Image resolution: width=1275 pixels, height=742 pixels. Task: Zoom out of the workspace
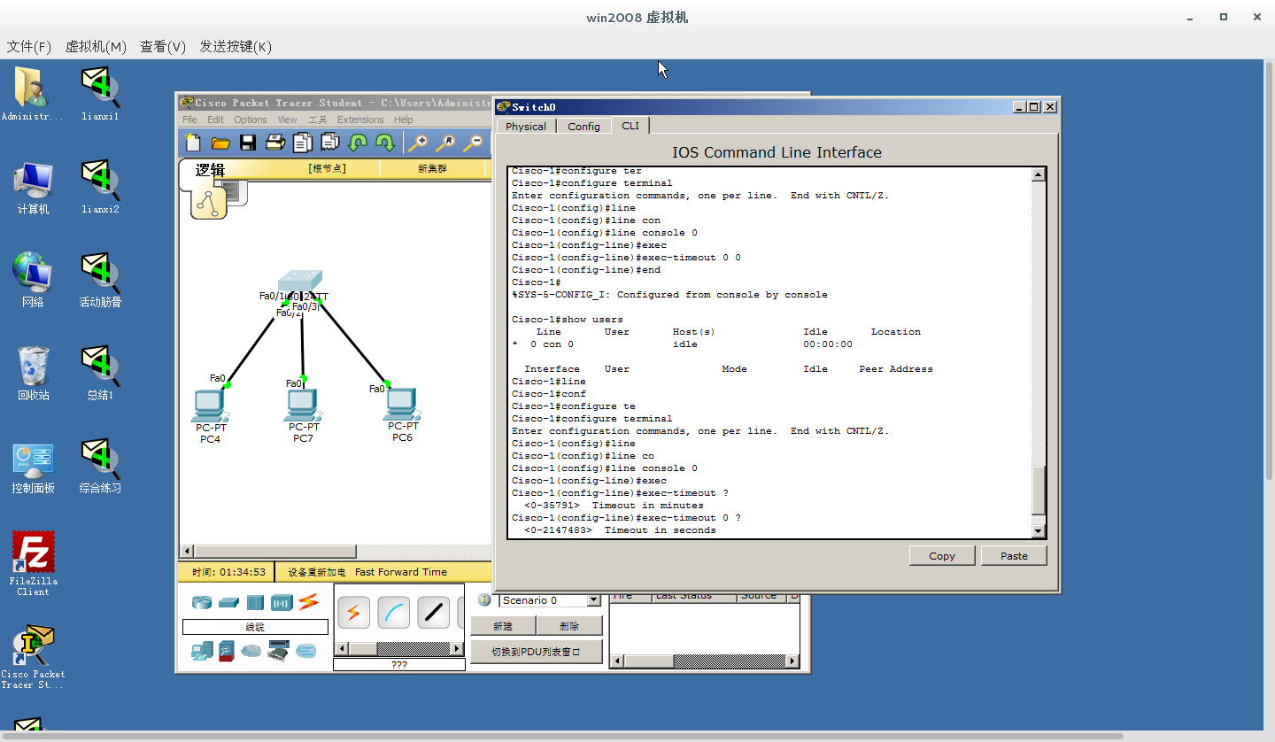(x=475, y=143)
